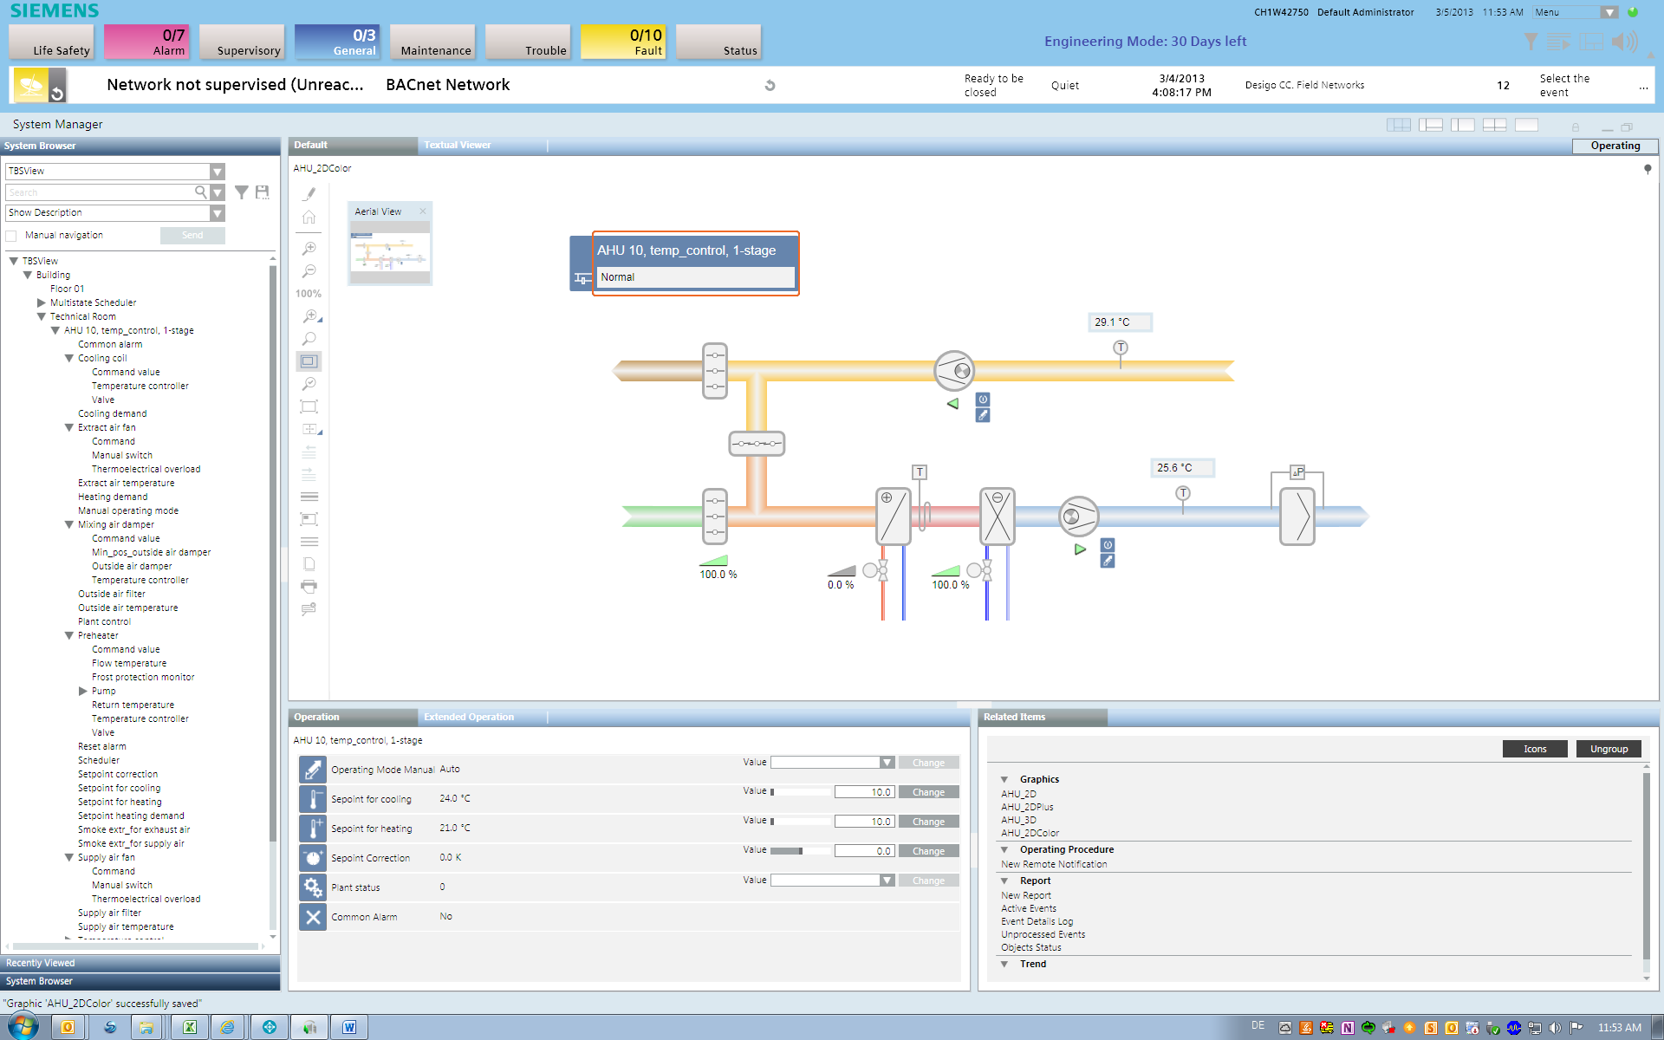
Task: Click the supply fan symbol in the graphic
Action: [1079, 517]
